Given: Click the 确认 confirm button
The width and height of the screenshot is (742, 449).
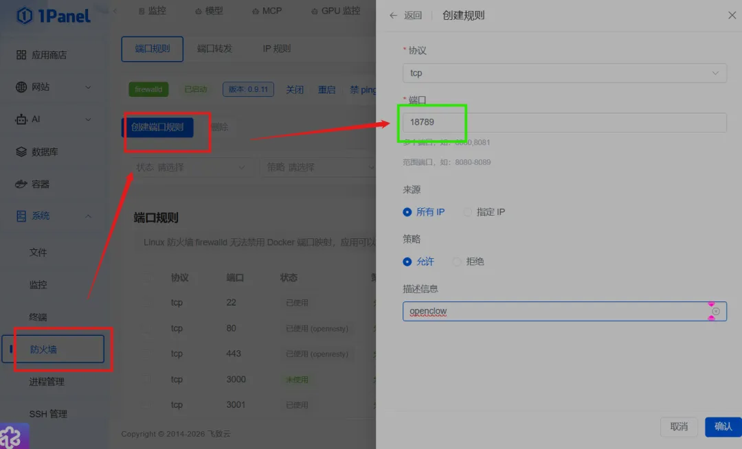Looking at the screenshot, I should [x=723, y=426].
